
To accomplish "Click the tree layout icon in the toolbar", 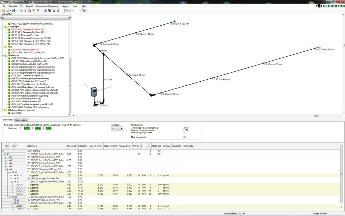I will coord(83,10).
